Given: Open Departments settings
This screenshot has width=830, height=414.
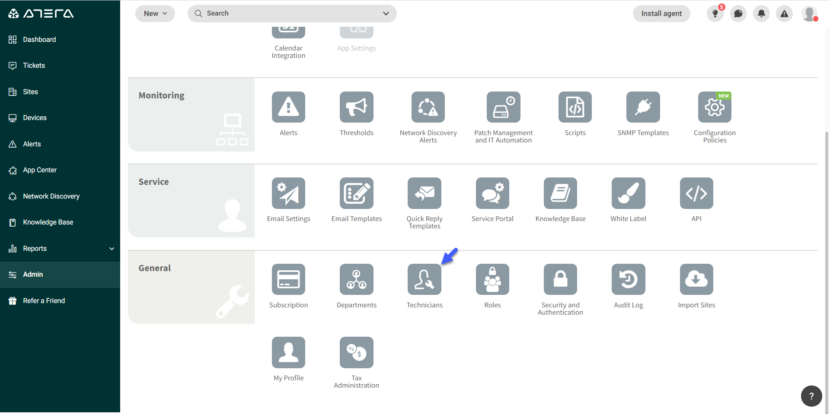Looking at the screenshot, I should tap(356, 279).
